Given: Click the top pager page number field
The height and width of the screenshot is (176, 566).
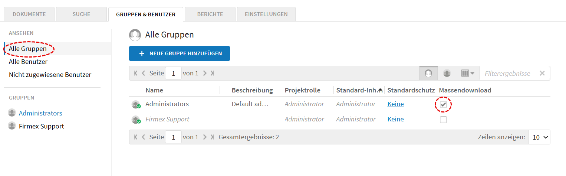Looking at the screenshot, I should pos(173,73).
